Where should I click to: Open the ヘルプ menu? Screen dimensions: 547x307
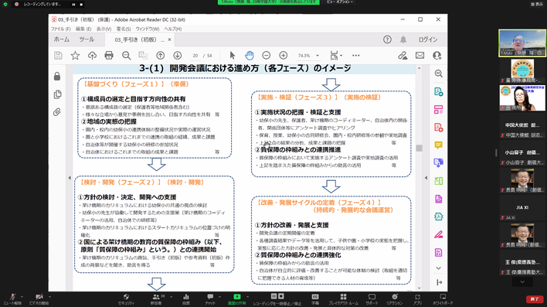click(x=173, y=29)
